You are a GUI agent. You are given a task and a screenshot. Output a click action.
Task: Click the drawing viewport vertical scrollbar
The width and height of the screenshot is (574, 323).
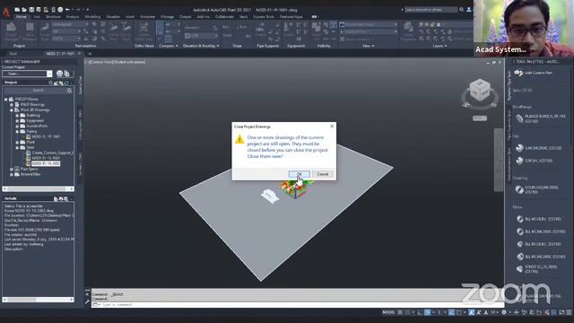[x=499, y=160]
